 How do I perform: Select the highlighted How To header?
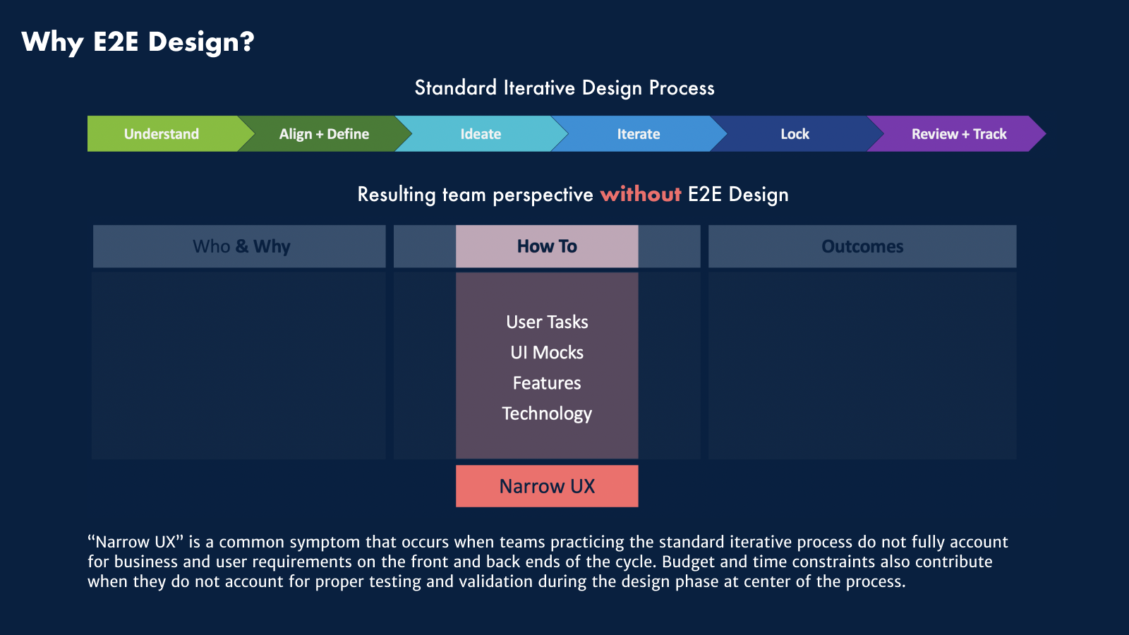coord(547,246)
